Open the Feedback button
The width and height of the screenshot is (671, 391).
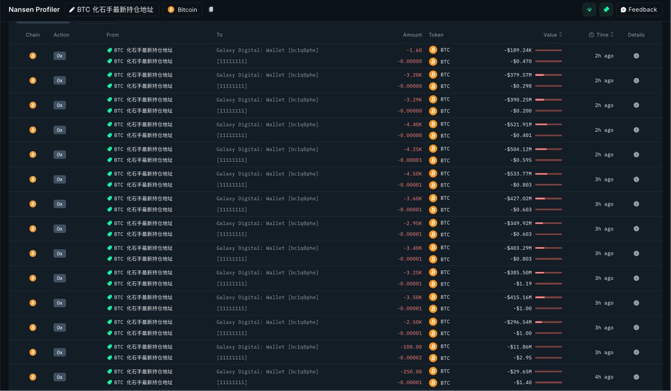(x=639, y=9)
